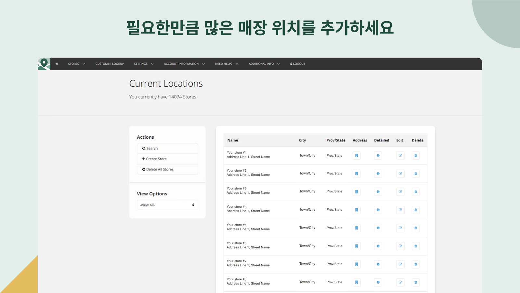Delete Your store #5
The image size is (520, 293).
point(416,228)
